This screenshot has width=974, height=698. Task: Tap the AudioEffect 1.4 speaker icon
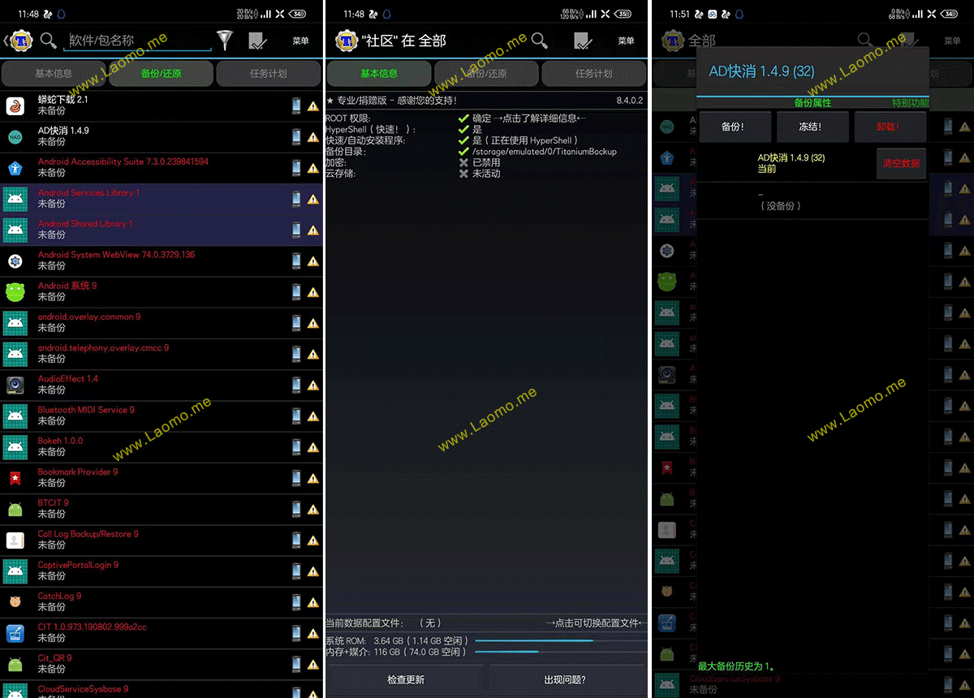pos(15,385)
